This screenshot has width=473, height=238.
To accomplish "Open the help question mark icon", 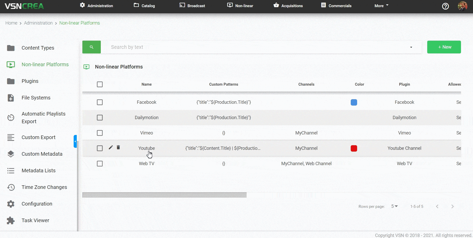I will (x=445, y=6).
